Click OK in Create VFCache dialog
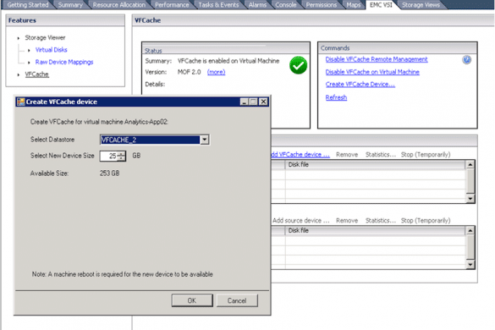The image size is (495, 330). tap(192, 300)
